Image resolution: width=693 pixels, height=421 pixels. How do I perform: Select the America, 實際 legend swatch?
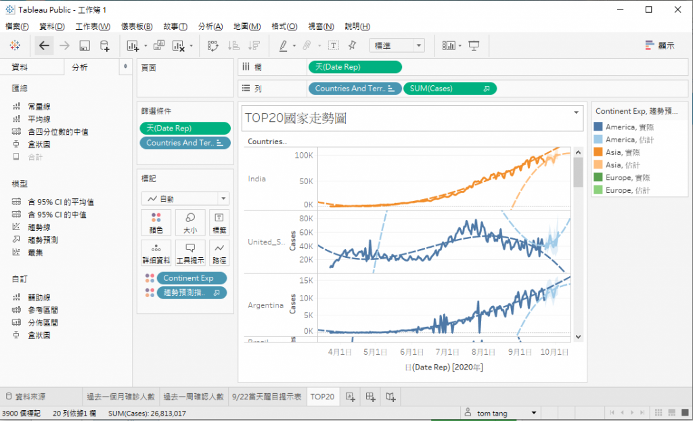[x=598, y=127]
